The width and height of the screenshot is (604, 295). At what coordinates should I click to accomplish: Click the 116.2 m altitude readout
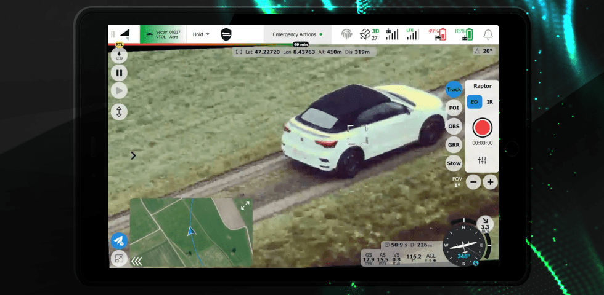point(414,258)
